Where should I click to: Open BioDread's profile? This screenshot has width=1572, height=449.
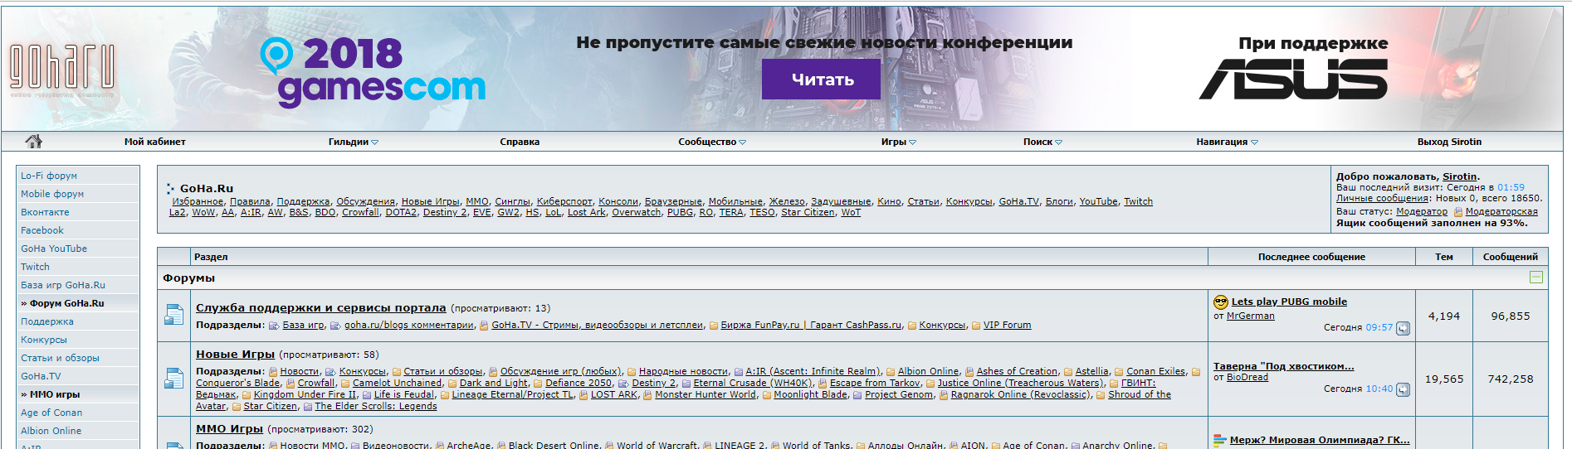pyautogui.click(x=1247, y=377)
